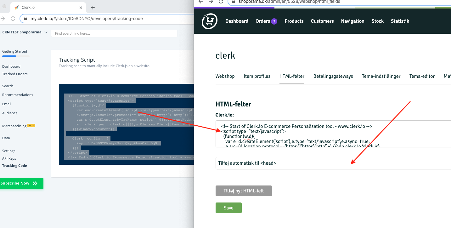Click inside the Clerk.io HTML code textarea
The width and height of the screenshot is (451, 228).
333,134
